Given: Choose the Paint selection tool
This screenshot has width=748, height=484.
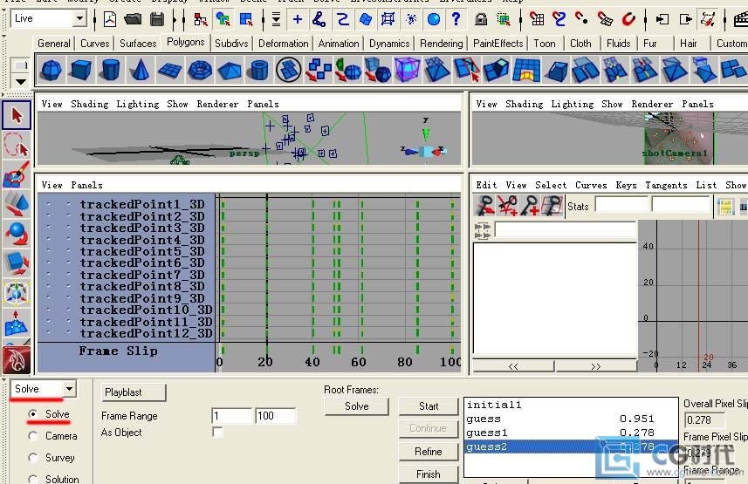Looking at the screenshot, I should click(x=17, y=174).
